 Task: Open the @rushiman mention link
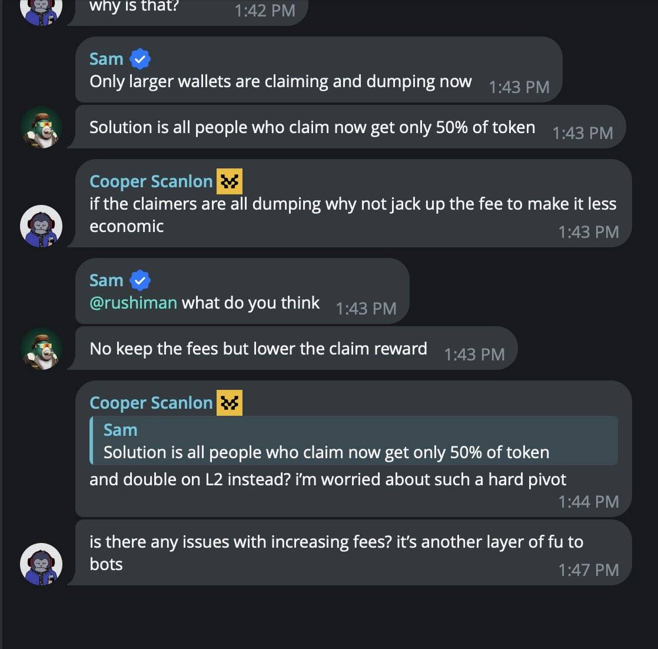[x=133, y=303]
